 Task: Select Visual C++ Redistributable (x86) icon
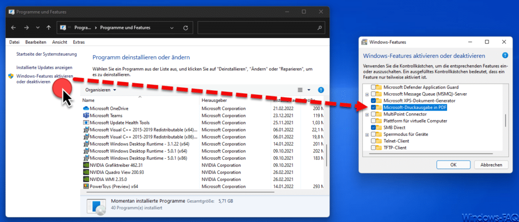86,137
